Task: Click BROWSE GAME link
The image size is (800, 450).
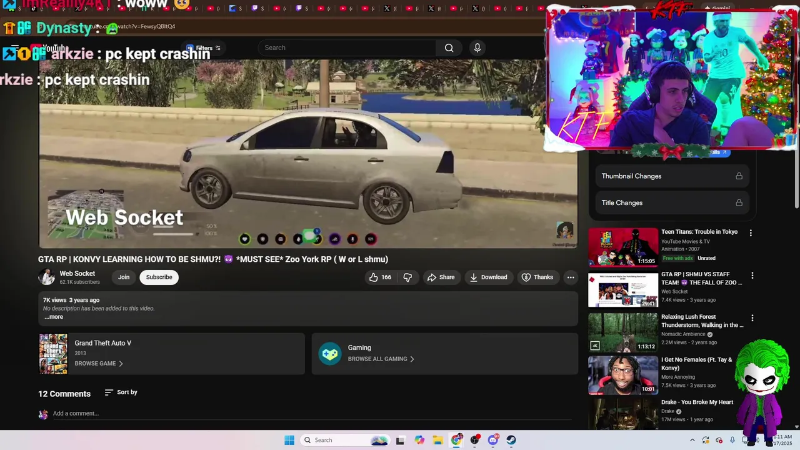Action: (99, 363)
